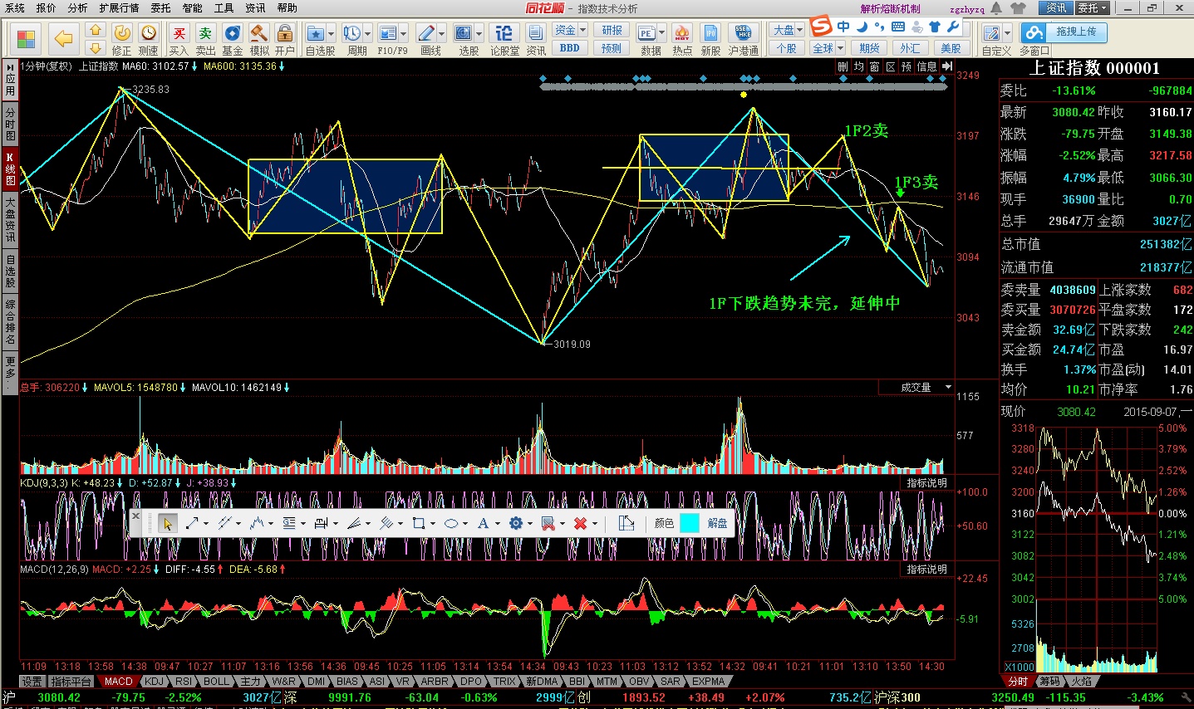1194x709 pixels.
Task: Select the text 'A' tool in drawing toolbar
Action: pyautogui.click(x=483, y=523)
